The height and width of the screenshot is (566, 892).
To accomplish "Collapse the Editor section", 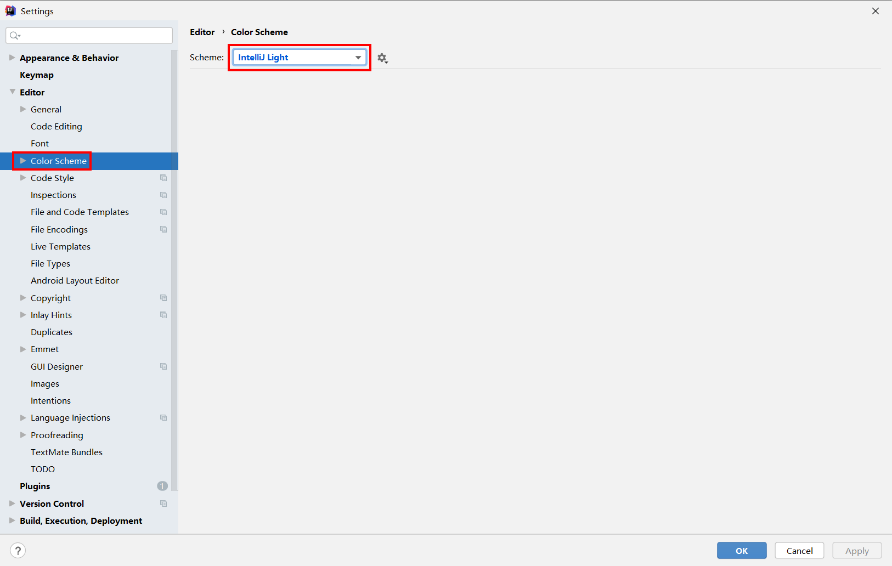I will pos(12,92).
